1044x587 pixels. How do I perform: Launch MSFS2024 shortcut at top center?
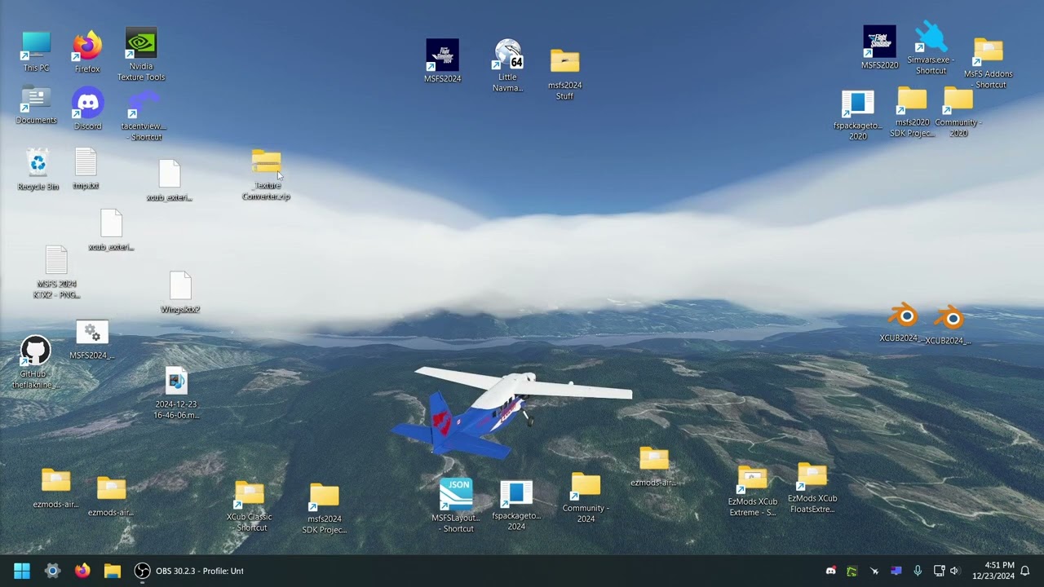tap(442, 61)
